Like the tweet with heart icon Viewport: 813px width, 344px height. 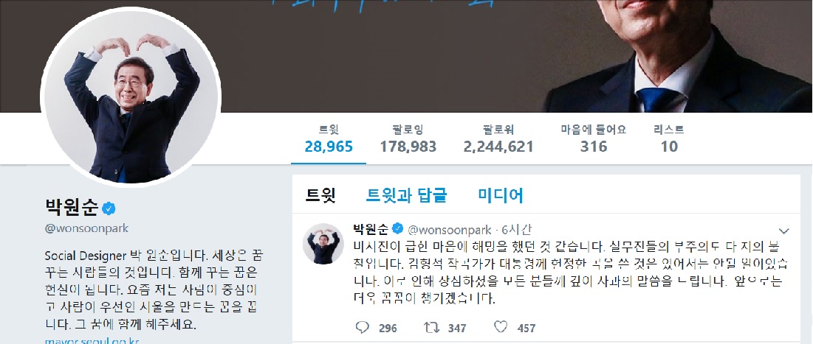(501, 327)
